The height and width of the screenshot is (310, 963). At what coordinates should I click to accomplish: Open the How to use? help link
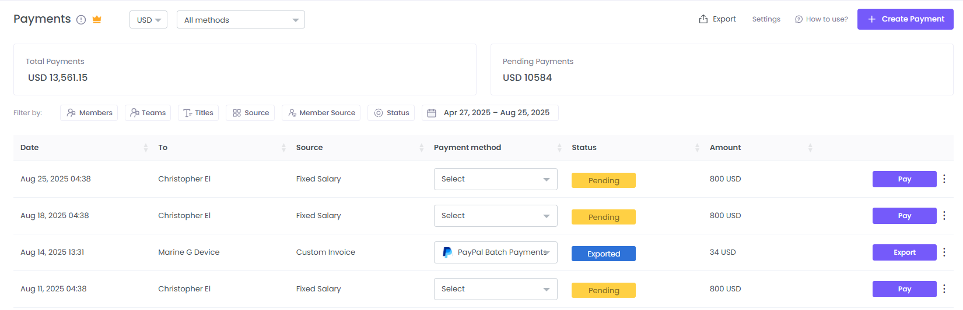(821, 19)
